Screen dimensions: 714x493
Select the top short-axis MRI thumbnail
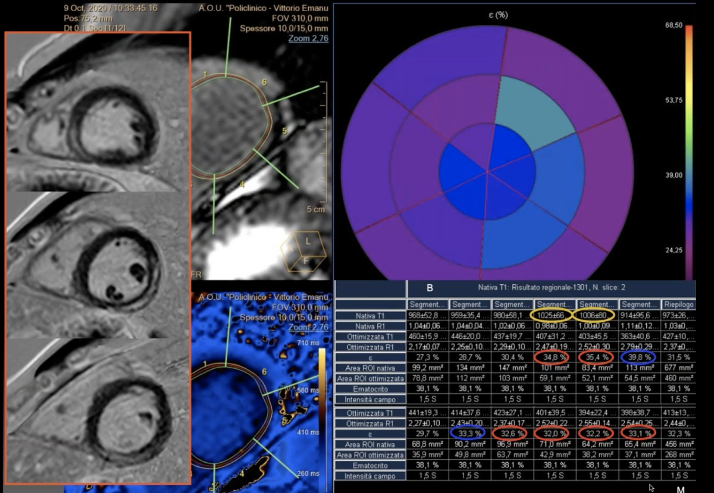98,112
